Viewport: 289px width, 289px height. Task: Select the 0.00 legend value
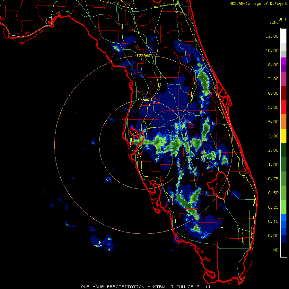pos(273,236)
